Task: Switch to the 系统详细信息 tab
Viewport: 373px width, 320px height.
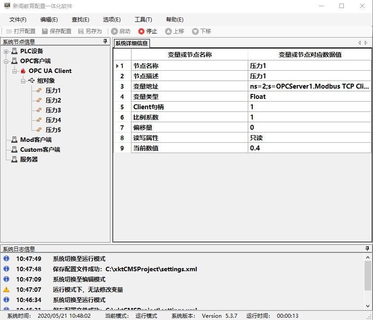Action: [131, 43]
